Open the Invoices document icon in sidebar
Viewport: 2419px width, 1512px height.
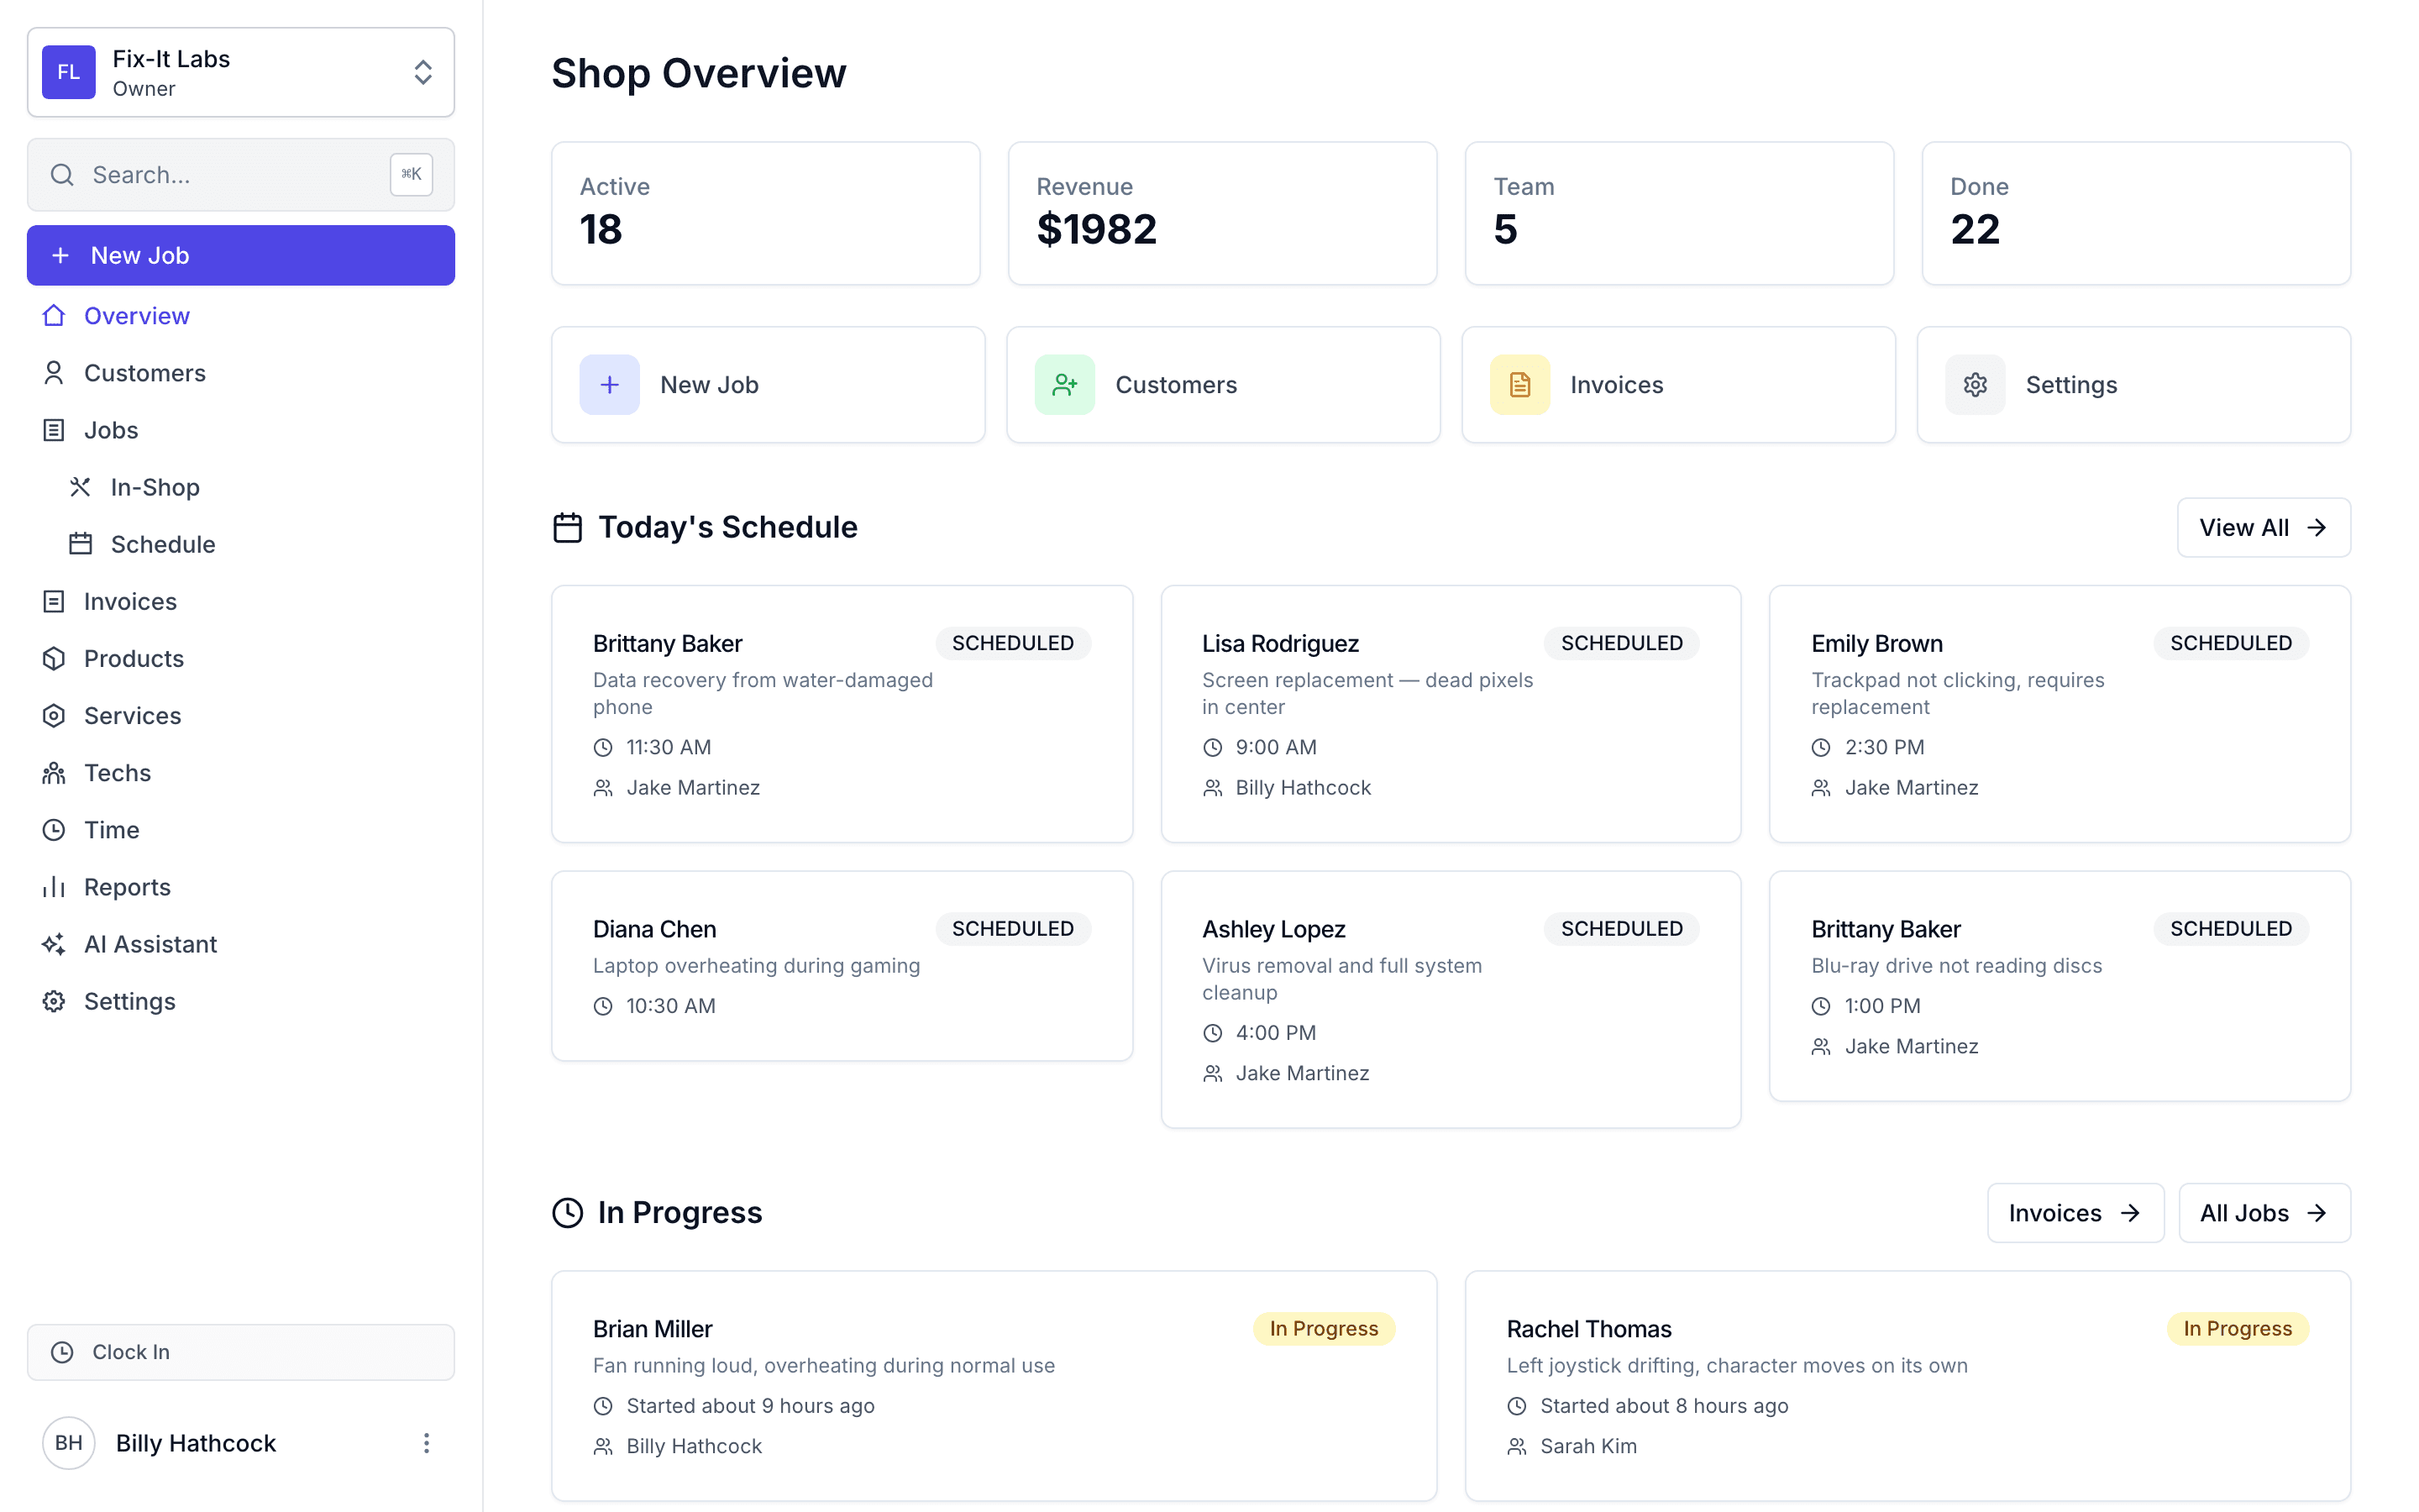53,601
